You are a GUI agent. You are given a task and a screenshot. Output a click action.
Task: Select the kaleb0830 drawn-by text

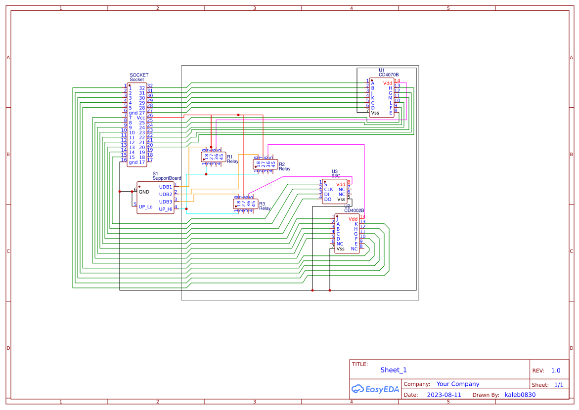coord(520,395)
